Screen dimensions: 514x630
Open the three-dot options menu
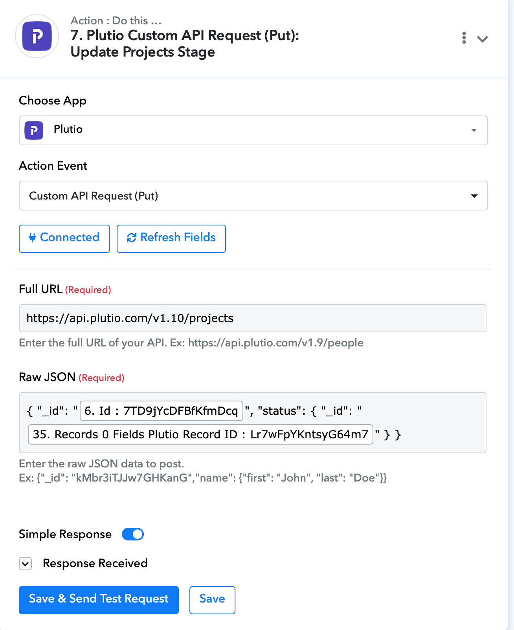[x=464, y=38]
